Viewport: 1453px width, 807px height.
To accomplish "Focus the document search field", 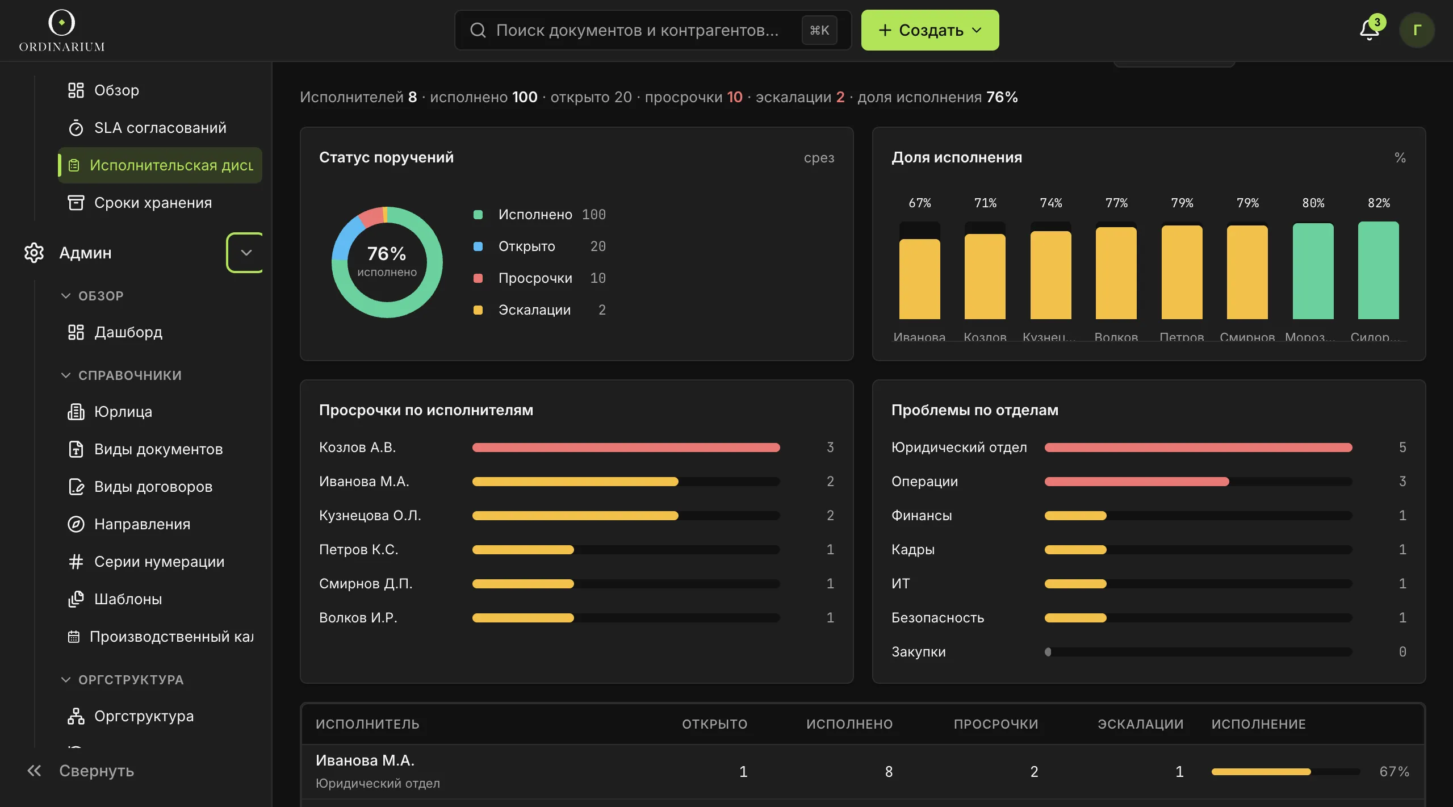I will point(653,30).
